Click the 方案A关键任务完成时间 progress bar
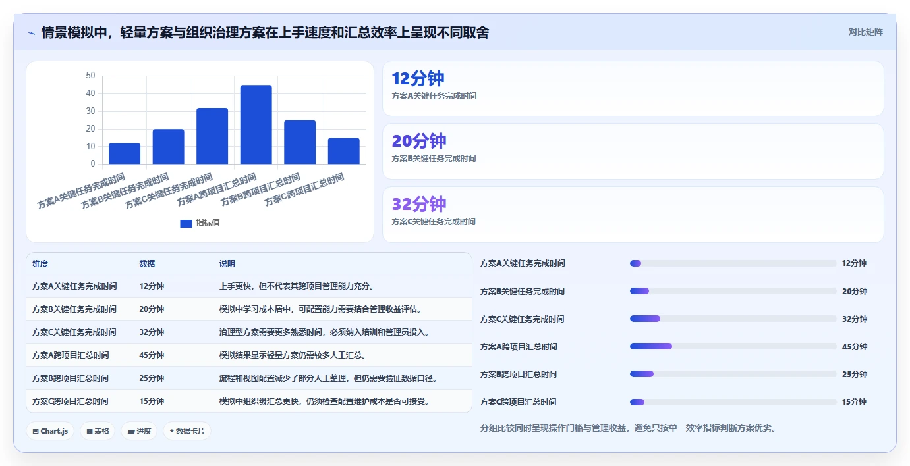Screen dimensions: 910x466 (x=733, y=263)
